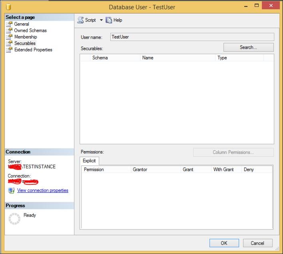Click the Membership page icon

tap(9, 37)
